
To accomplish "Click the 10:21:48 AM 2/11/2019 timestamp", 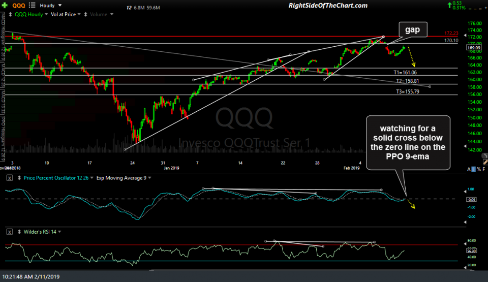I will (31, 276).
